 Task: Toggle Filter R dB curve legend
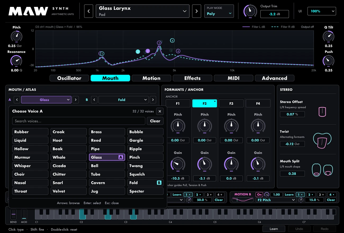283,27
